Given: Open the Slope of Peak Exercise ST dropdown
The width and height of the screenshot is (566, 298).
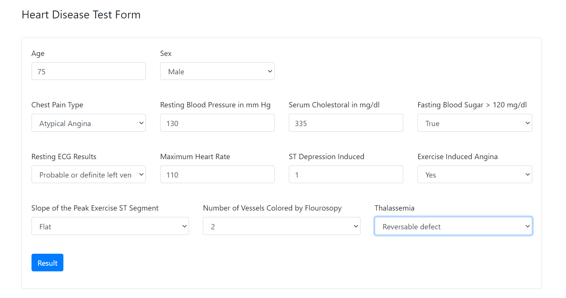Looking at the screenshot, I should pyautogui.click(x=110, y=226).
